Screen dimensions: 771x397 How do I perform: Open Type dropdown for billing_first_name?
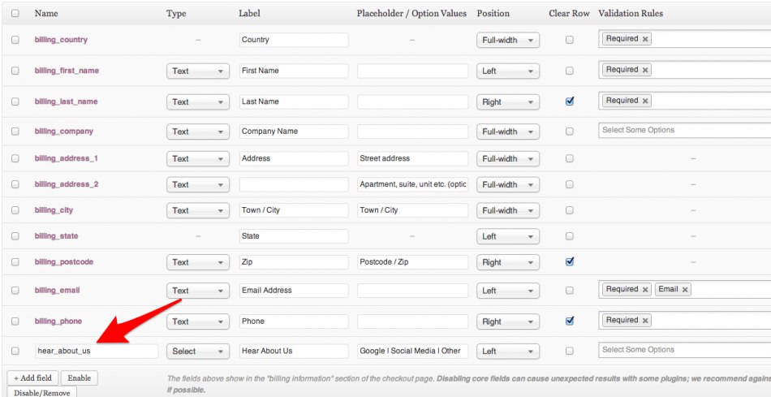click(197, 71)
